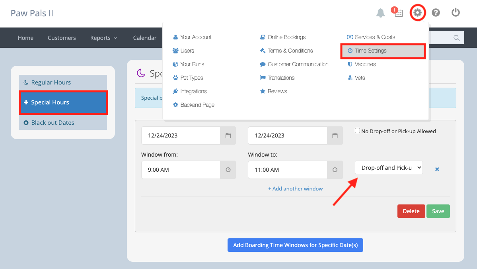Open Online Bookings settings
The image size is (477, 269).
click(283, 37)
